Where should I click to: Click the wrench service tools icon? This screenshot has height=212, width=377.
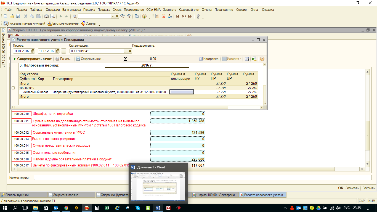tap(198, 16)
